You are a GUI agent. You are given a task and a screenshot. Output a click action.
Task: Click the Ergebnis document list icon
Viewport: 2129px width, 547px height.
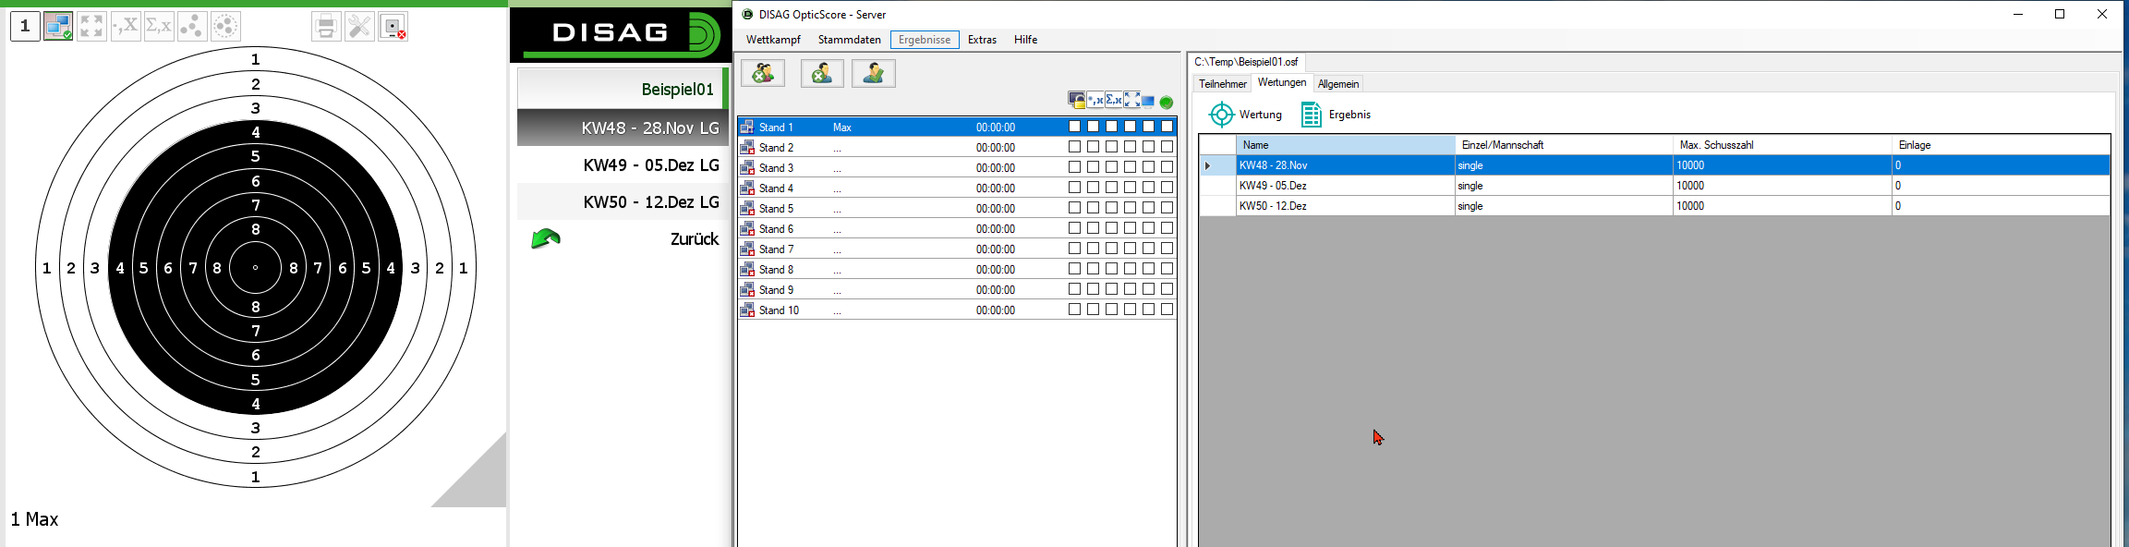(1311, 115)
